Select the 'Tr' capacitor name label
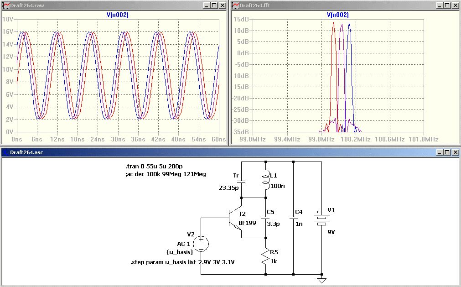The height and width of the screenshot is (287, 461). point(236,176)
